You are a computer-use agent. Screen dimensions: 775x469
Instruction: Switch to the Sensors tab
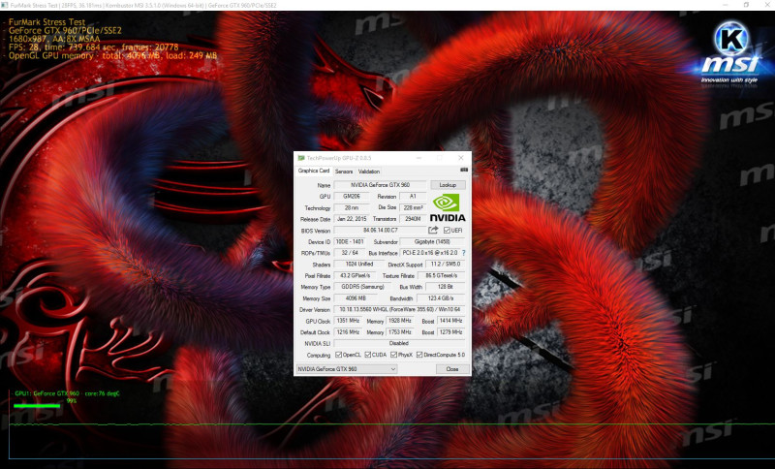point(344,172)
